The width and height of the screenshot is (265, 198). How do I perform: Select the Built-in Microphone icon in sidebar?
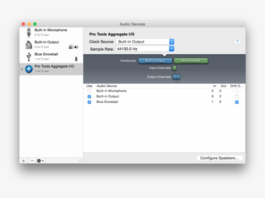[x=29, y=32]
